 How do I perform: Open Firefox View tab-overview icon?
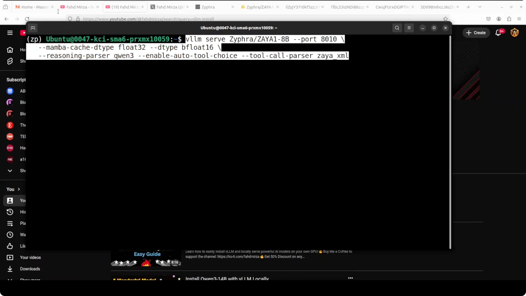pyautogui.click(x=5, y=7)
